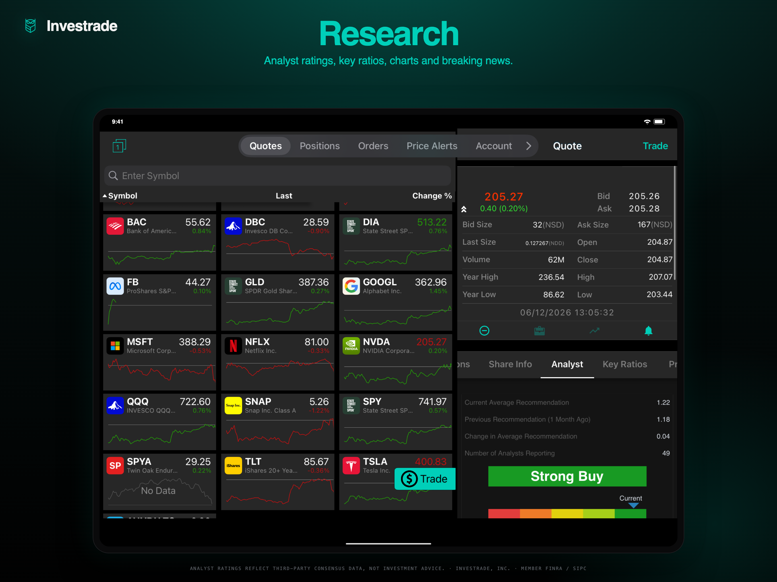Tap the floating teal Trade button
The width and height of the screenshot is (777, 582).
(425, 479)
